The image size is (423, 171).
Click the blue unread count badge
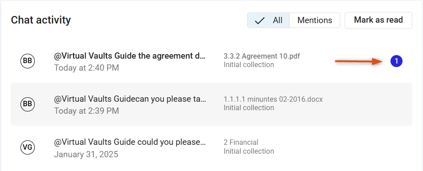(x=396, y=61)
